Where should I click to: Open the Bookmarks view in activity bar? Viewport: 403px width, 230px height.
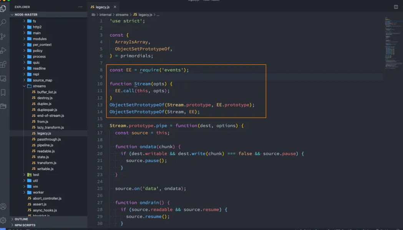(x=3, y=93)
